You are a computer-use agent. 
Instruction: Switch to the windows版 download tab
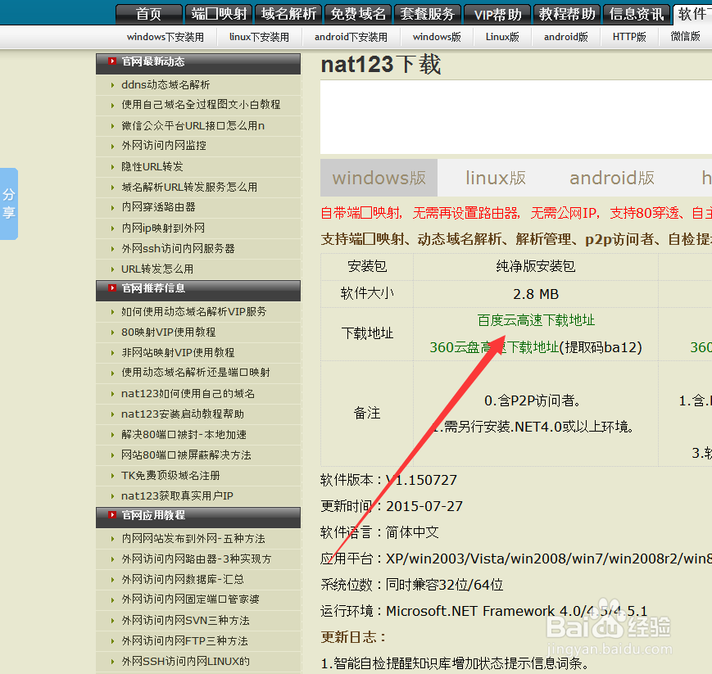(379, 178)
